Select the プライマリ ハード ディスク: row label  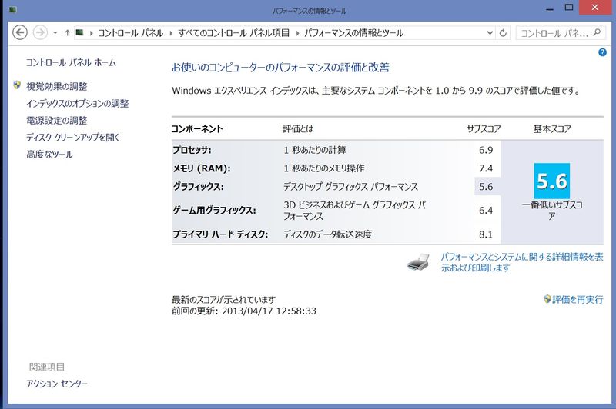pos(220,234)
